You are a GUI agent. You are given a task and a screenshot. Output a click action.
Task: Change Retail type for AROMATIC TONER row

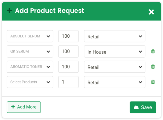point(115,67)
